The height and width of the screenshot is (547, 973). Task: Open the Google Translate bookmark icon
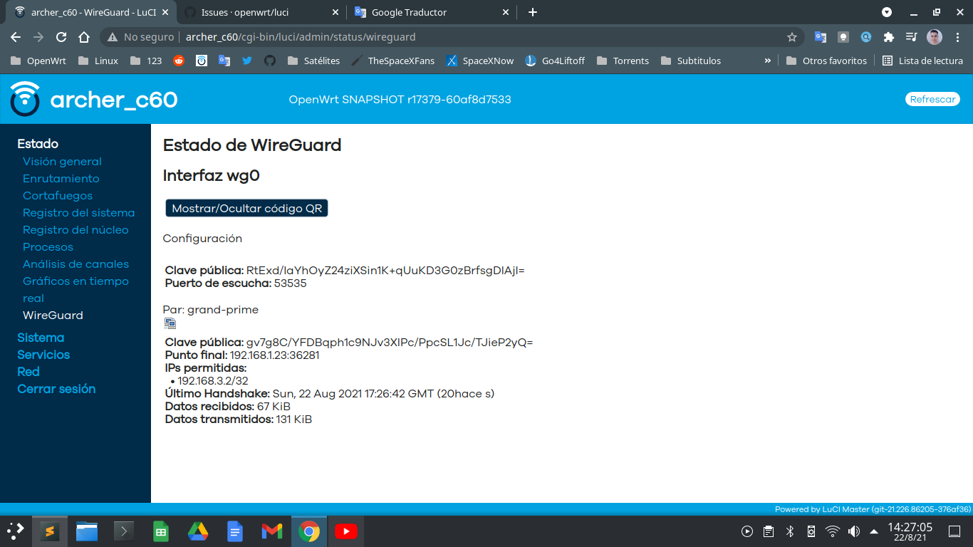pyautogui.click(x=224, y=61)
